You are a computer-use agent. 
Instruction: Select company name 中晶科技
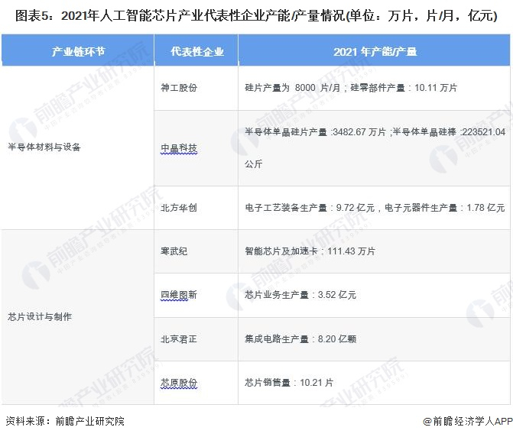click(179, 148)
